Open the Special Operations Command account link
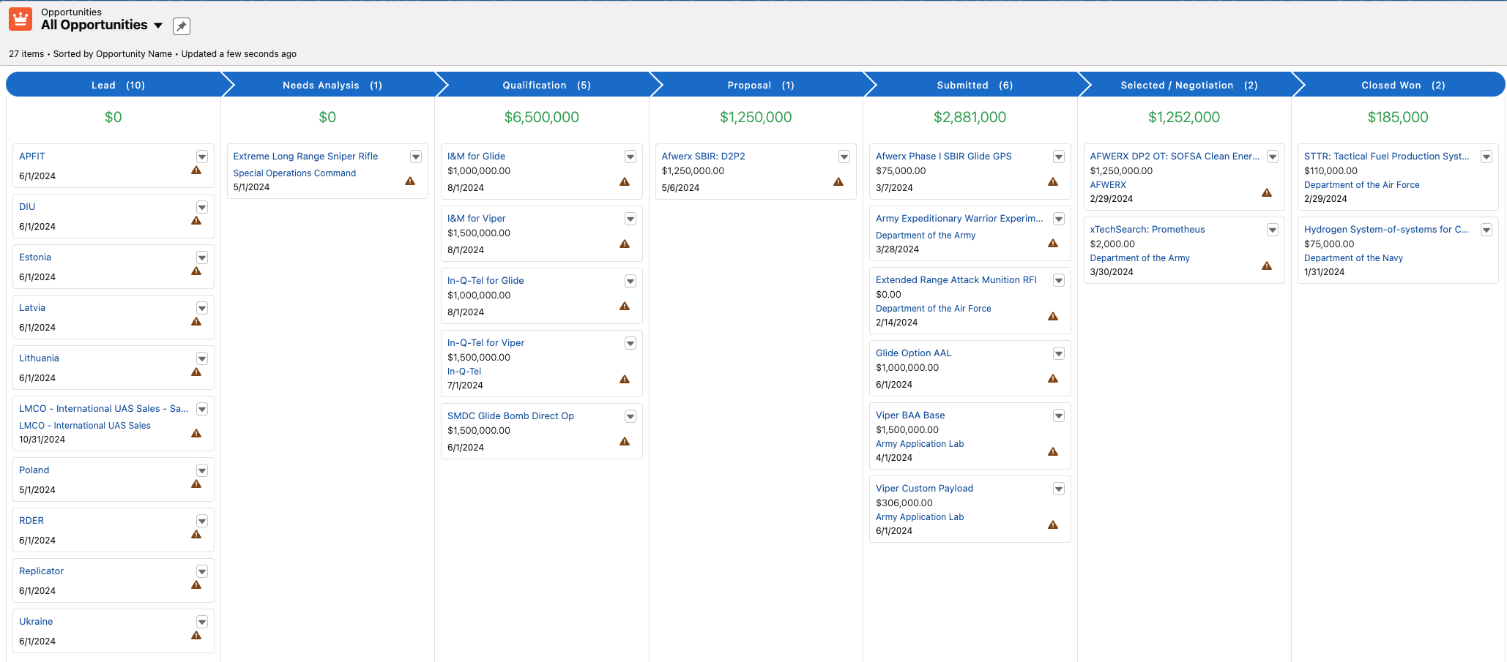The image size is (1507, 662). pyautogui.click(x=294, y=173)
